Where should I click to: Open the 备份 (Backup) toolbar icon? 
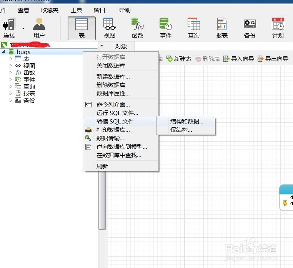250,28
